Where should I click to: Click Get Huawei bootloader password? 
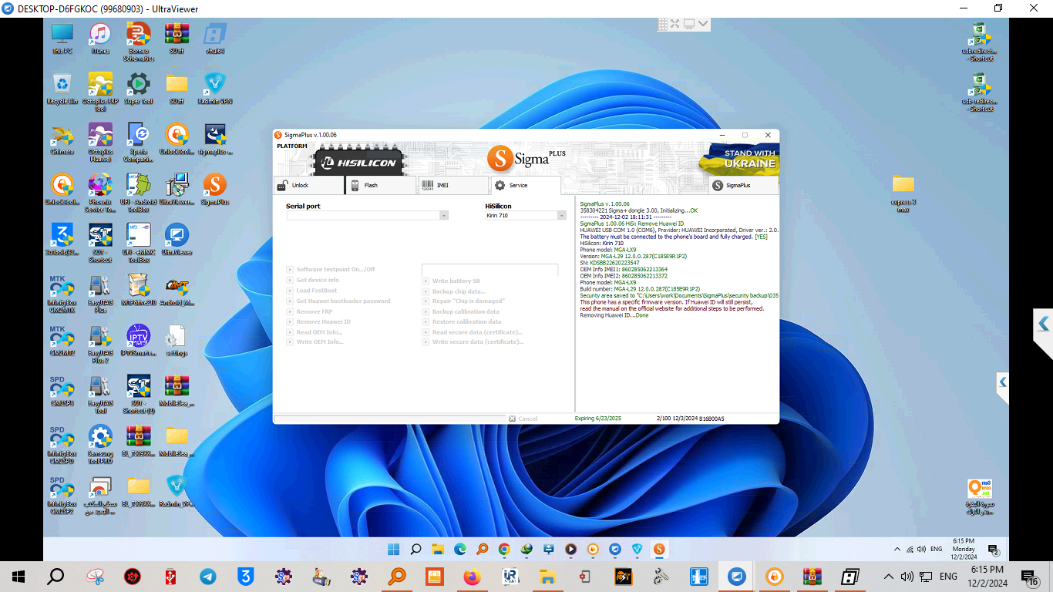pos(338,301)
